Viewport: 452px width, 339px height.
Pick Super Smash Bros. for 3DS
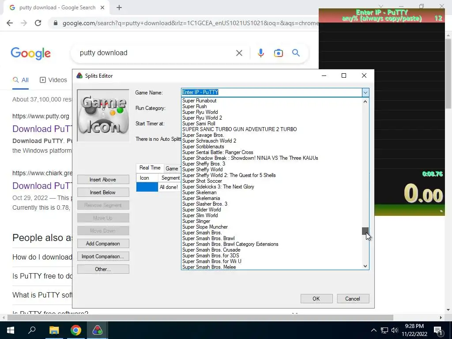point(211,256)
